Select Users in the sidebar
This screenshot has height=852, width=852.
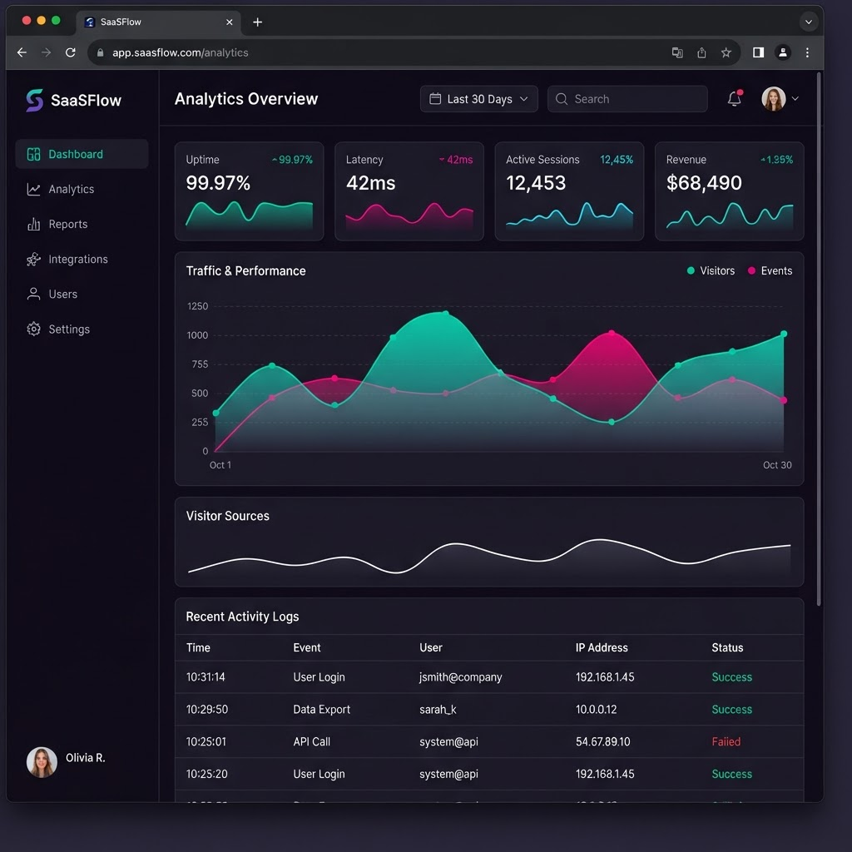pos(62,294)
